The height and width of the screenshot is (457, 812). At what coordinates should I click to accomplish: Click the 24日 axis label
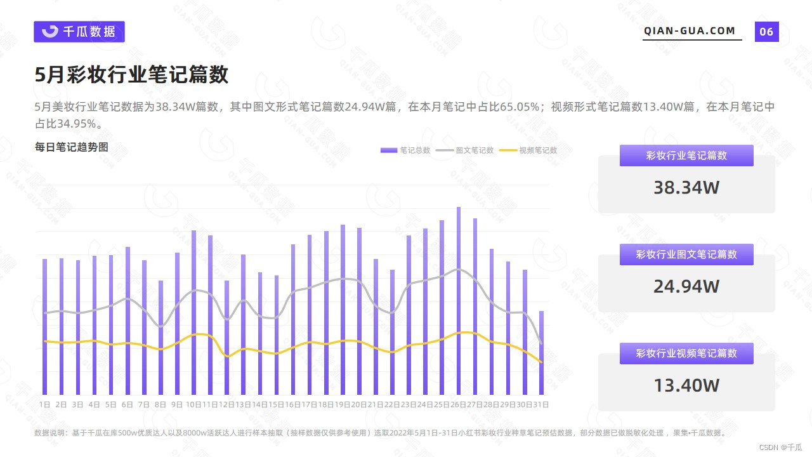tap(426, 404)
